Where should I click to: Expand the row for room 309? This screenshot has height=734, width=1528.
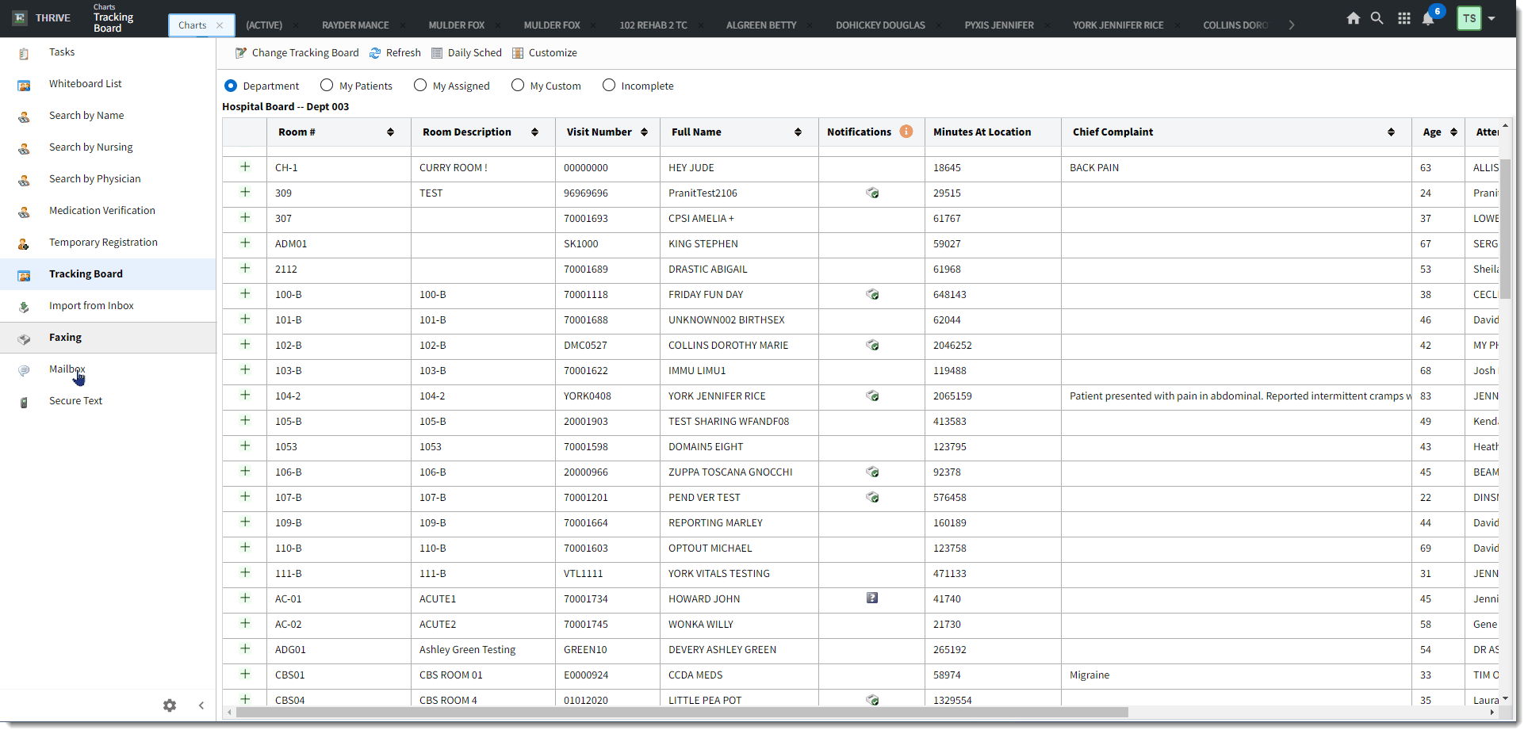(x=245, y=192)
